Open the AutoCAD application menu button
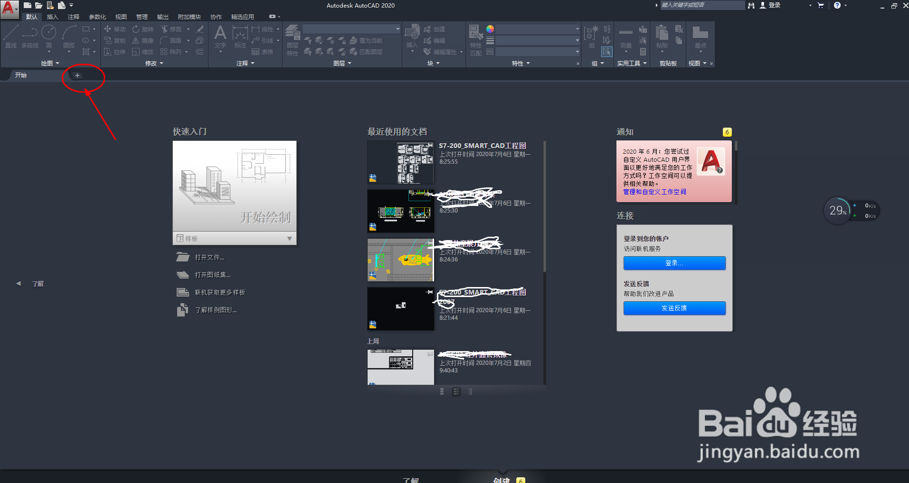The image size is (909, 483). [x=9, y=9]
